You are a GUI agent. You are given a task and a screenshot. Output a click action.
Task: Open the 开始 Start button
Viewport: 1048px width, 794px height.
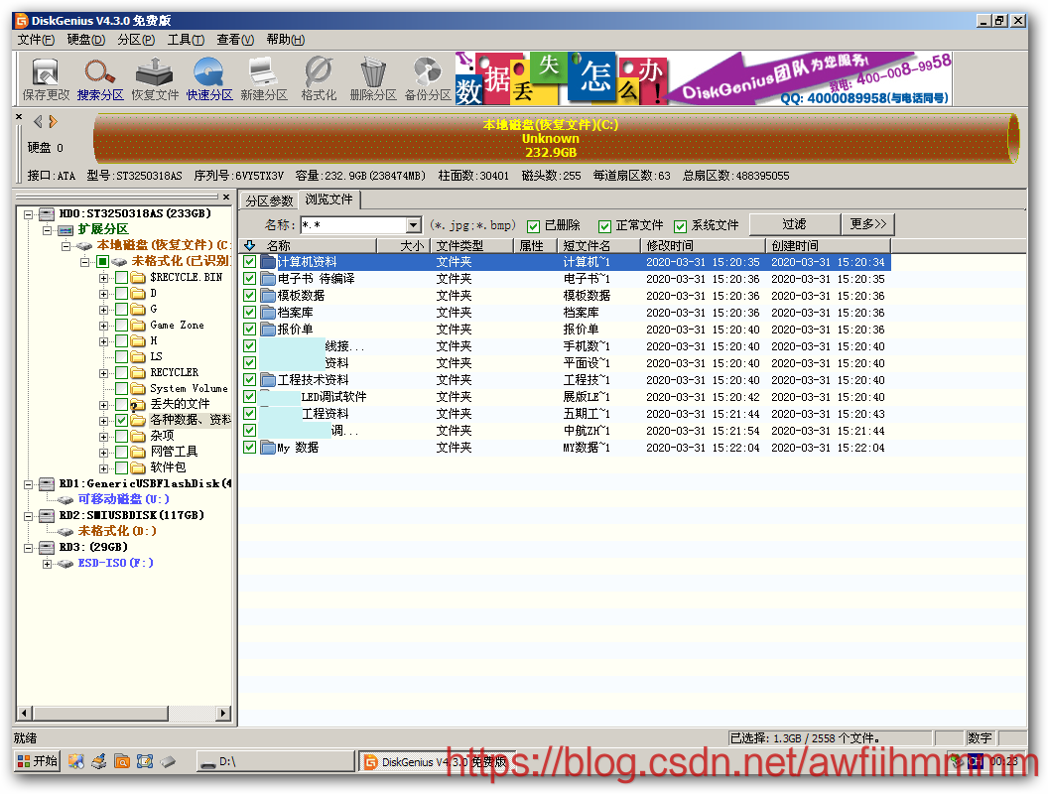37,761
